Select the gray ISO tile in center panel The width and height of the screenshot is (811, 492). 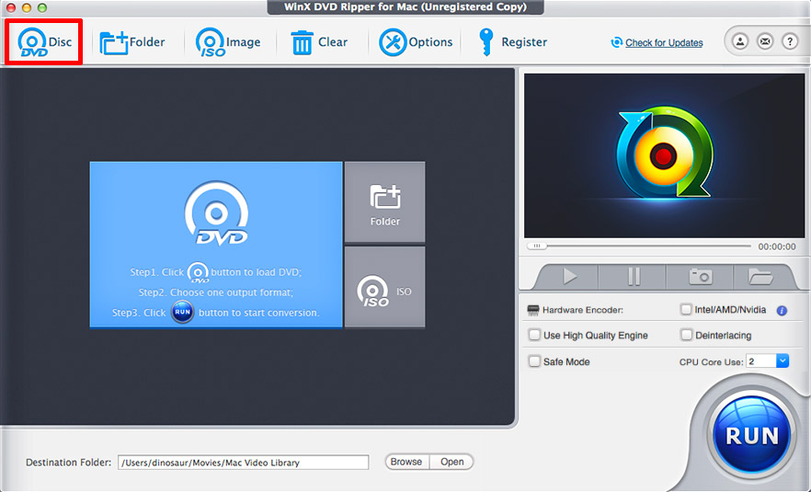click(x=384, y=287)
